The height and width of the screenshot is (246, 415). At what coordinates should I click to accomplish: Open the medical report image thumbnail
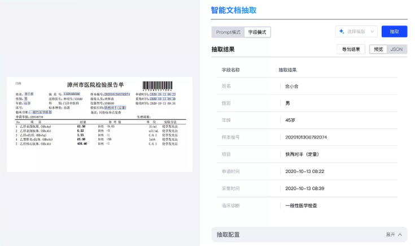[x=99, y=124]
